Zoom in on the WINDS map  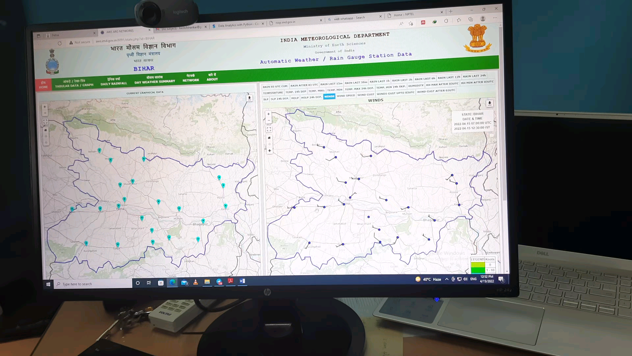coord(269,114)
